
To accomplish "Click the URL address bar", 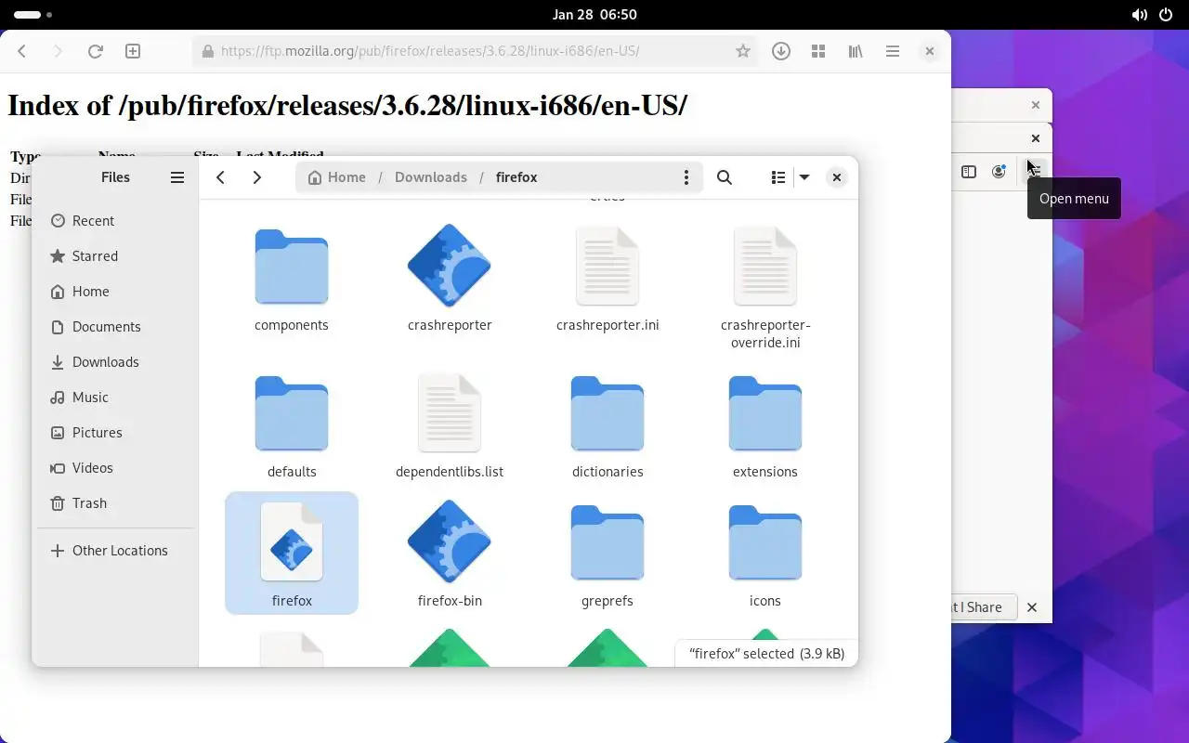I will [475, 52].
